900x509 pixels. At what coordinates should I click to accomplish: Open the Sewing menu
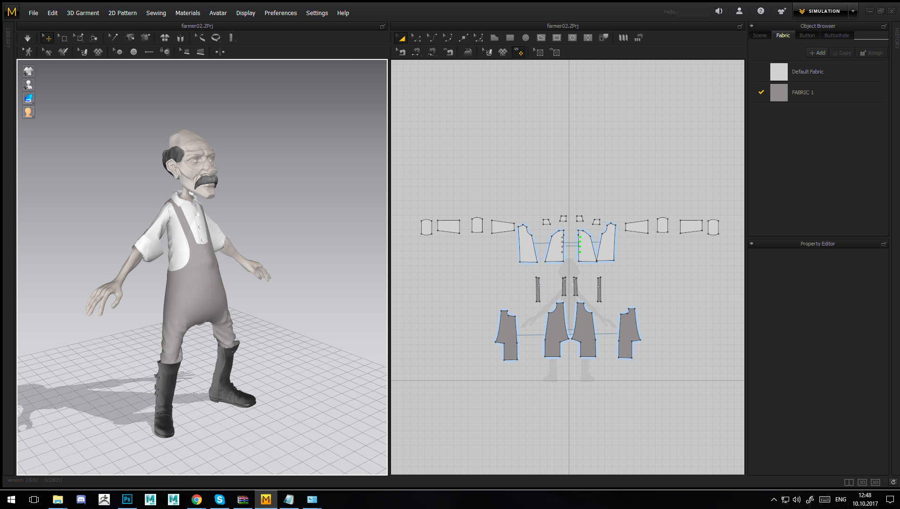coord(156,13)
